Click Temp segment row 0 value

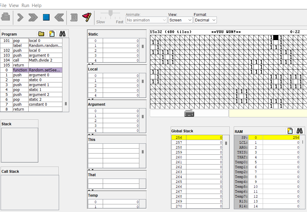(121, 202)
